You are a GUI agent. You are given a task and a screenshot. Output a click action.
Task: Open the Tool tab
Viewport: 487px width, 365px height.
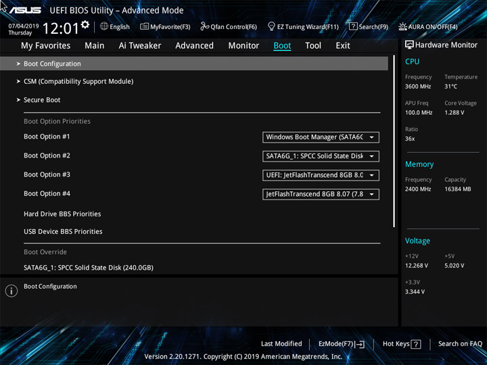pyautogui.click(x=313, y=46)
